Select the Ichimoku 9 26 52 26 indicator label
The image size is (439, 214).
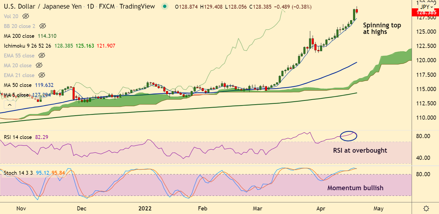(x=27, y=46)
